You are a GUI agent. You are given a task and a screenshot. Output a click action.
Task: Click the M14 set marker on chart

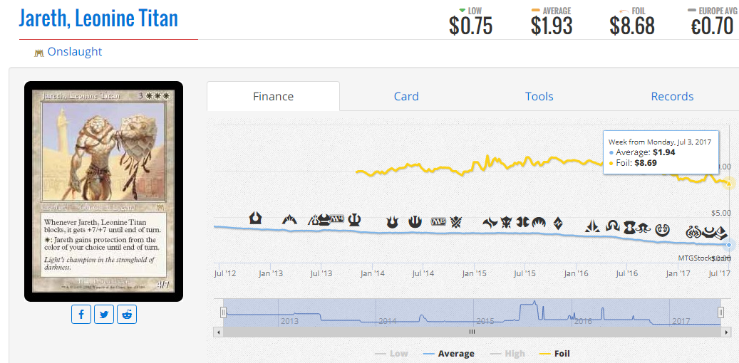coord(338,219)
